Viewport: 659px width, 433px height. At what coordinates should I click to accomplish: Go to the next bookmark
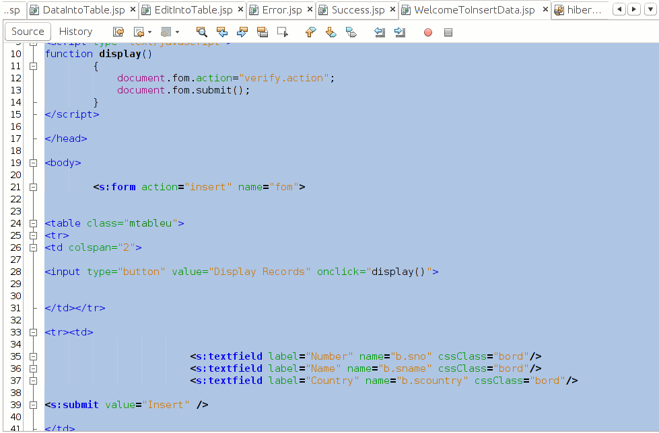pos(331,32)
